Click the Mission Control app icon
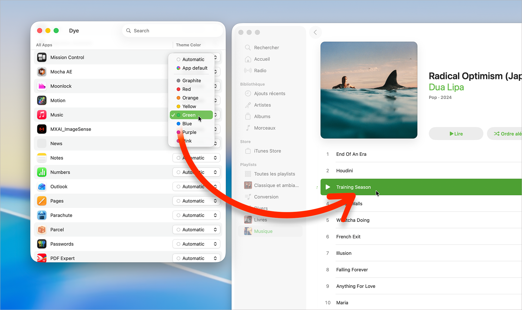 point(42,57)
